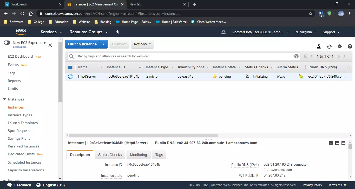355x189 pixels.
Task: Switch to split-pane layout using middle layout icon
Action: pyautogui.click(x=337, y=143)
